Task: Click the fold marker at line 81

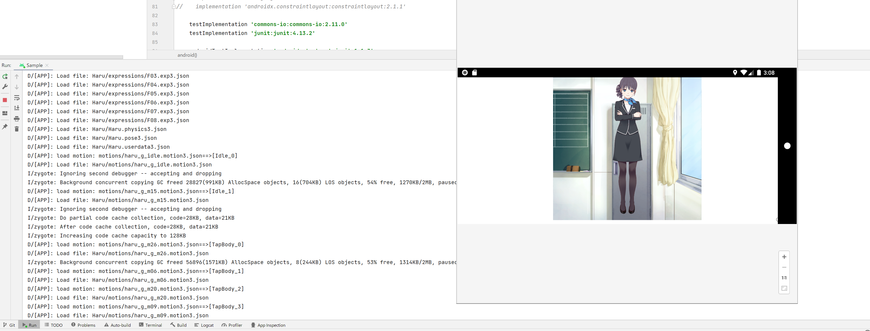Action: coord(174,6)
